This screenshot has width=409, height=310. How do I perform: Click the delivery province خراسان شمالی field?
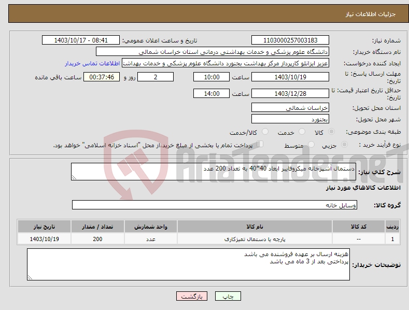[x=290, y=107]
